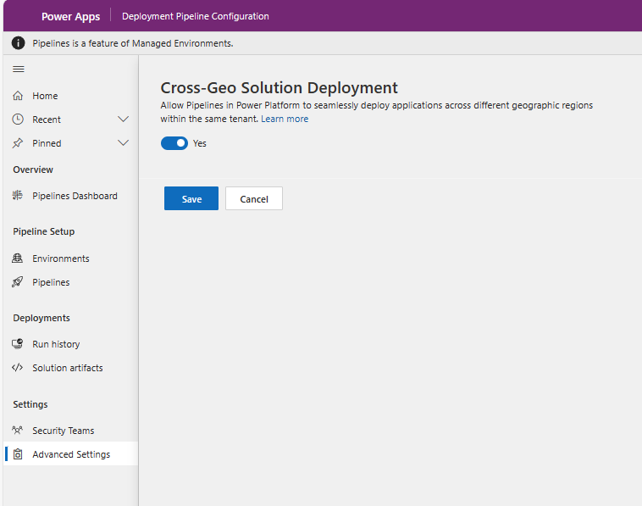The image size is (642, 506).
Task: Click the Recent clock icon
Action: click(x=18, y=120)
